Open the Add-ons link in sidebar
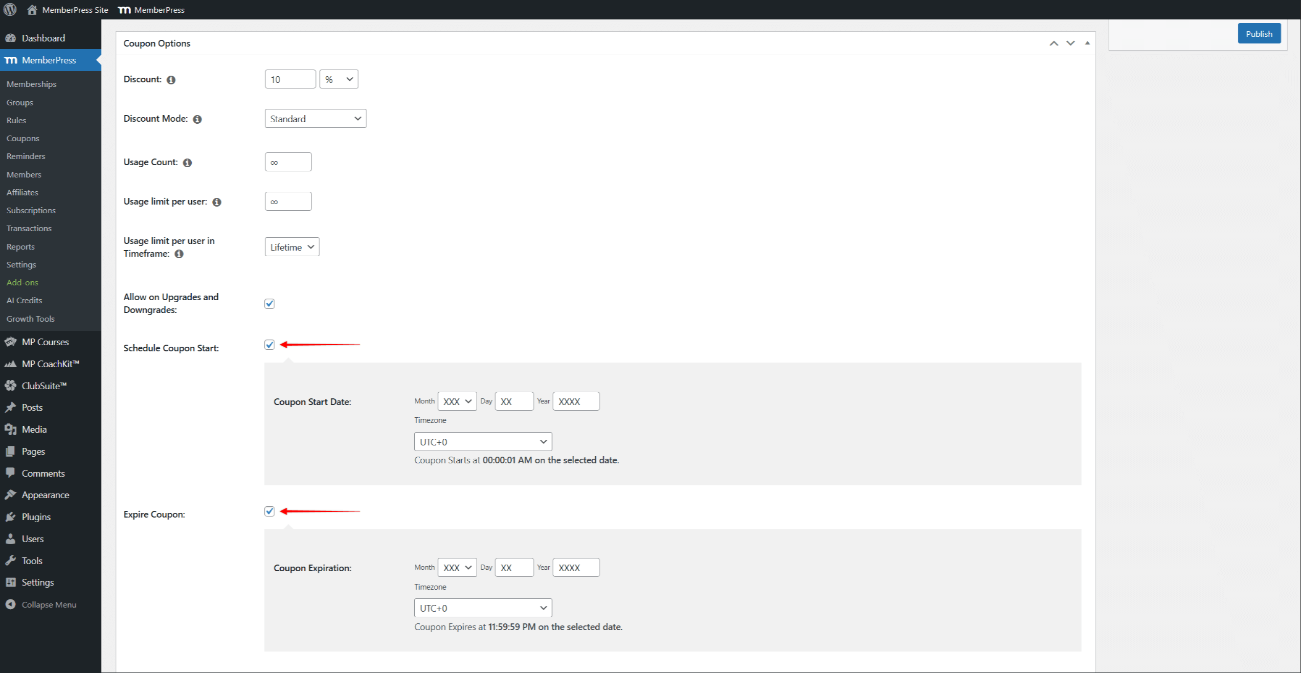The image size is (1301, 673). [22, 282]
